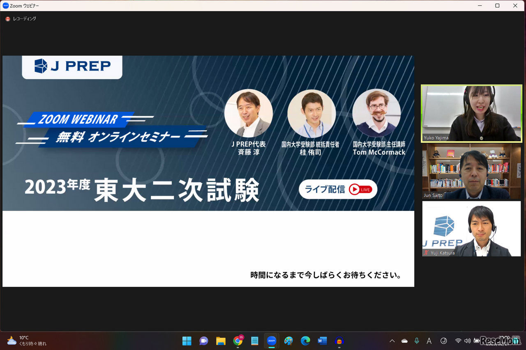The image size is (526, 350).
Task: Select Yuko Yajima's video thumbnail
Action: coord(471,113)
